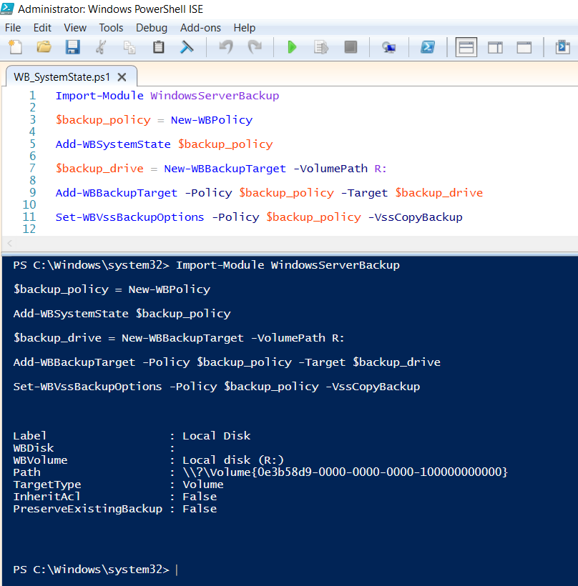Image resolution: width=578 pixels, height=586 pixels.
Task: Click the Paste clipboard icon
Action: (x=158, y=48)
